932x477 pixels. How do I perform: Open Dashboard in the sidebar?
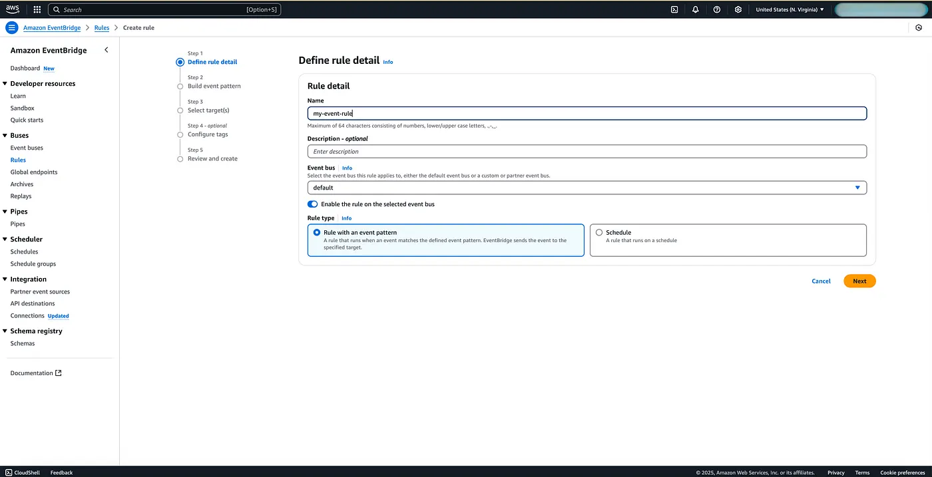point(25,68)
